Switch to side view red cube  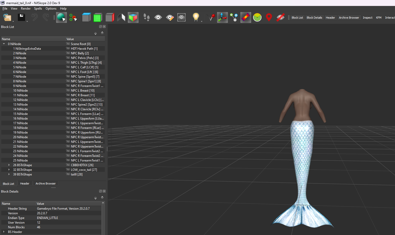pyautogui.click(x=109, y=18)
